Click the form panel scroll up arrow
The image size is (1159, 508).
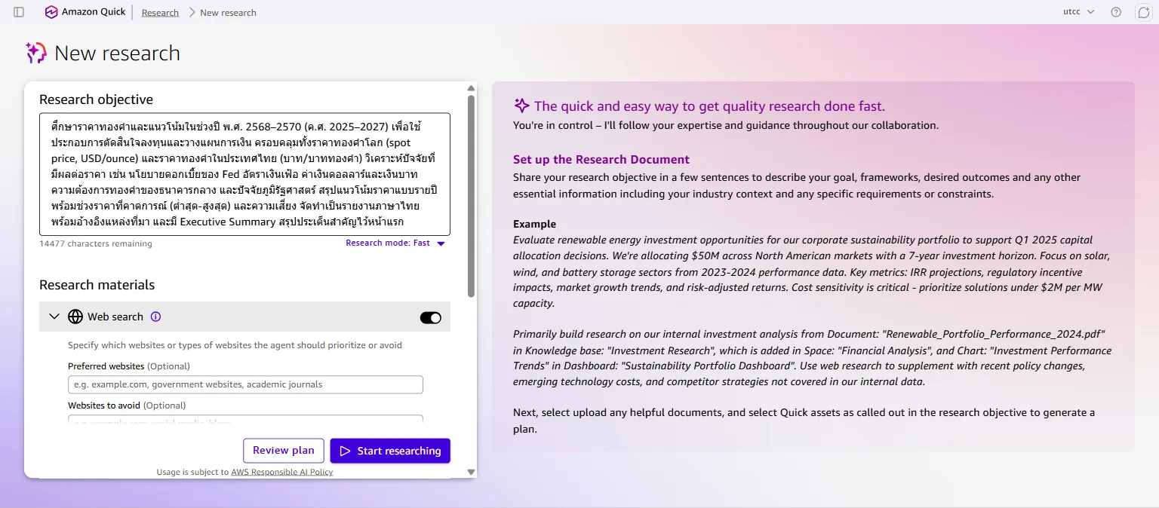(472, 88)
